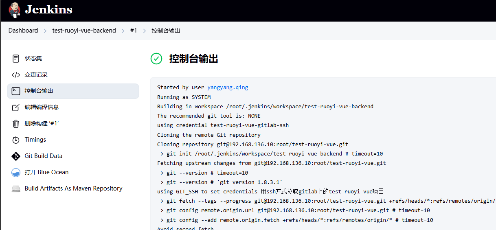Image resolution: width=496 pixels, height=230 pixels.
Task: Click 'git config remote.origin.url' log line
Action: [x=295, y=210]
